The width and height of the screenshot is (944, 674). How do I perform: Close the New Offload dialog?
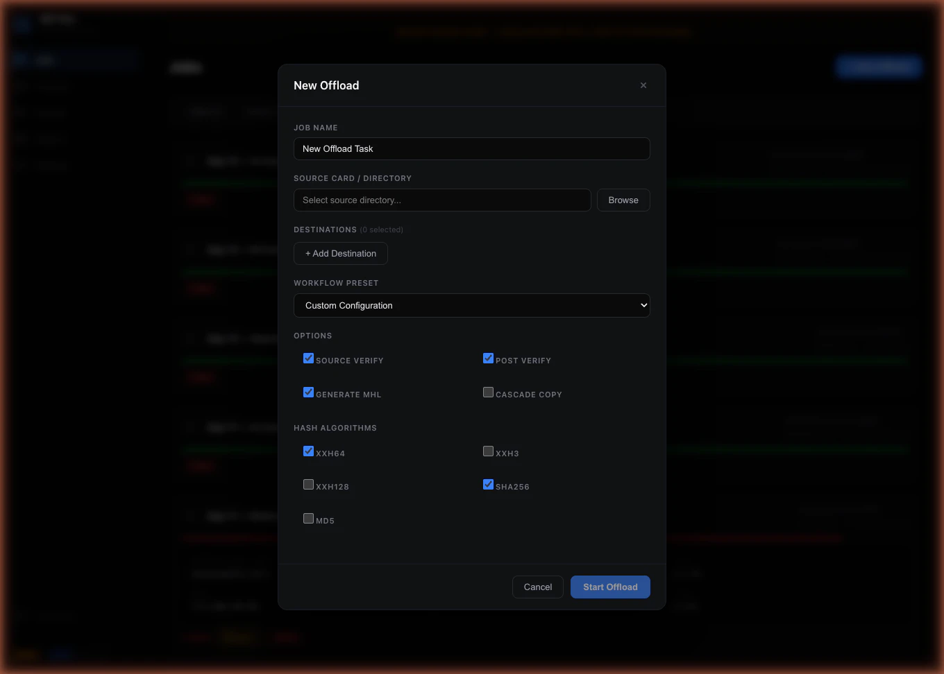point(643,85)
